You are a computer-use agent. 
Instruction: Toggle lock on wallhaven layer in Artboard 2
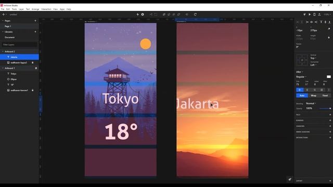32,63
